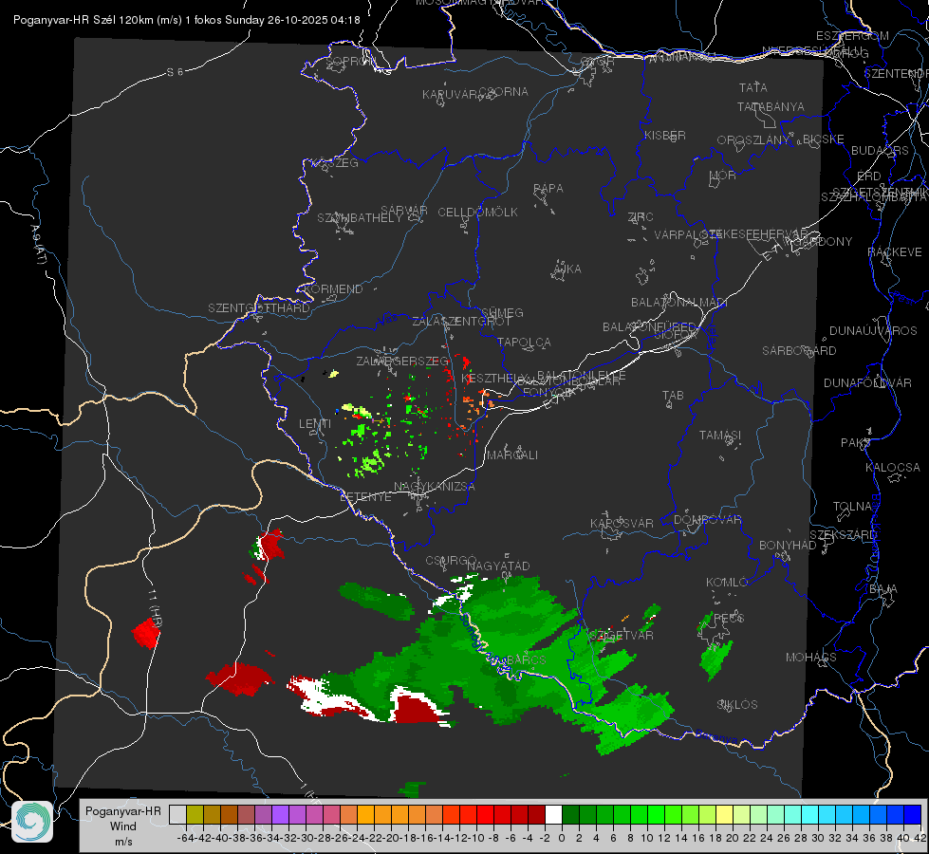This screenshot has width=929, height=854.
Task: Select the SZEKSZARD city label
Action: click(x=843, y=535)
